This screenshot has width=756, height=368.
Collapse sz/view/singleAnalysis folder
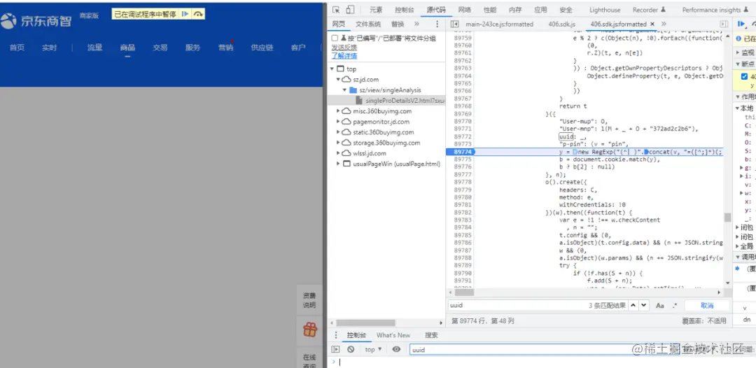click(x=344, y=90)
